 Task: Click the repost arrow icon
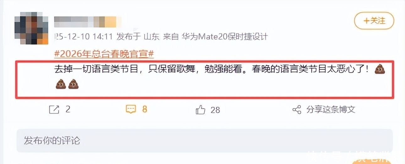(x=54, y=110)
